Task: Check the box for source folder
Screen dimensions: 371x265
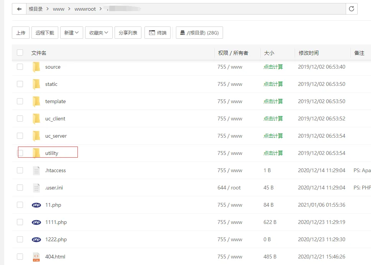Action: 20,67
